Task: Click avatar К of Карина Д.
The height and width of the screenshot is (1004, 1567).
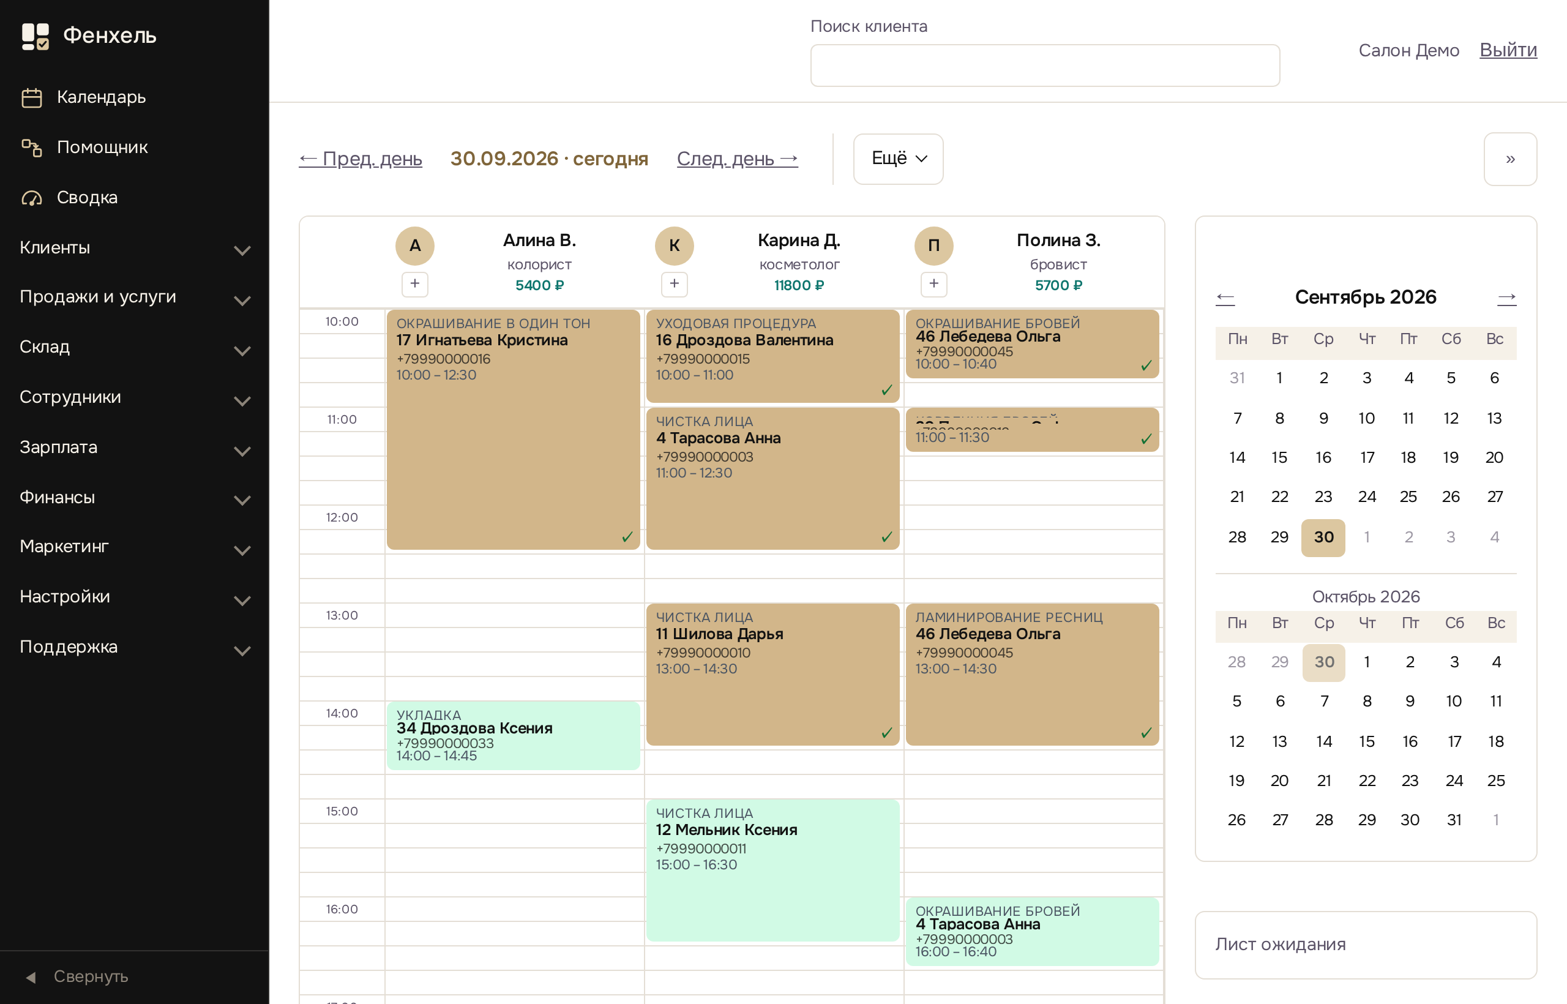Action: pyautogui.click(x=674, y=245)
